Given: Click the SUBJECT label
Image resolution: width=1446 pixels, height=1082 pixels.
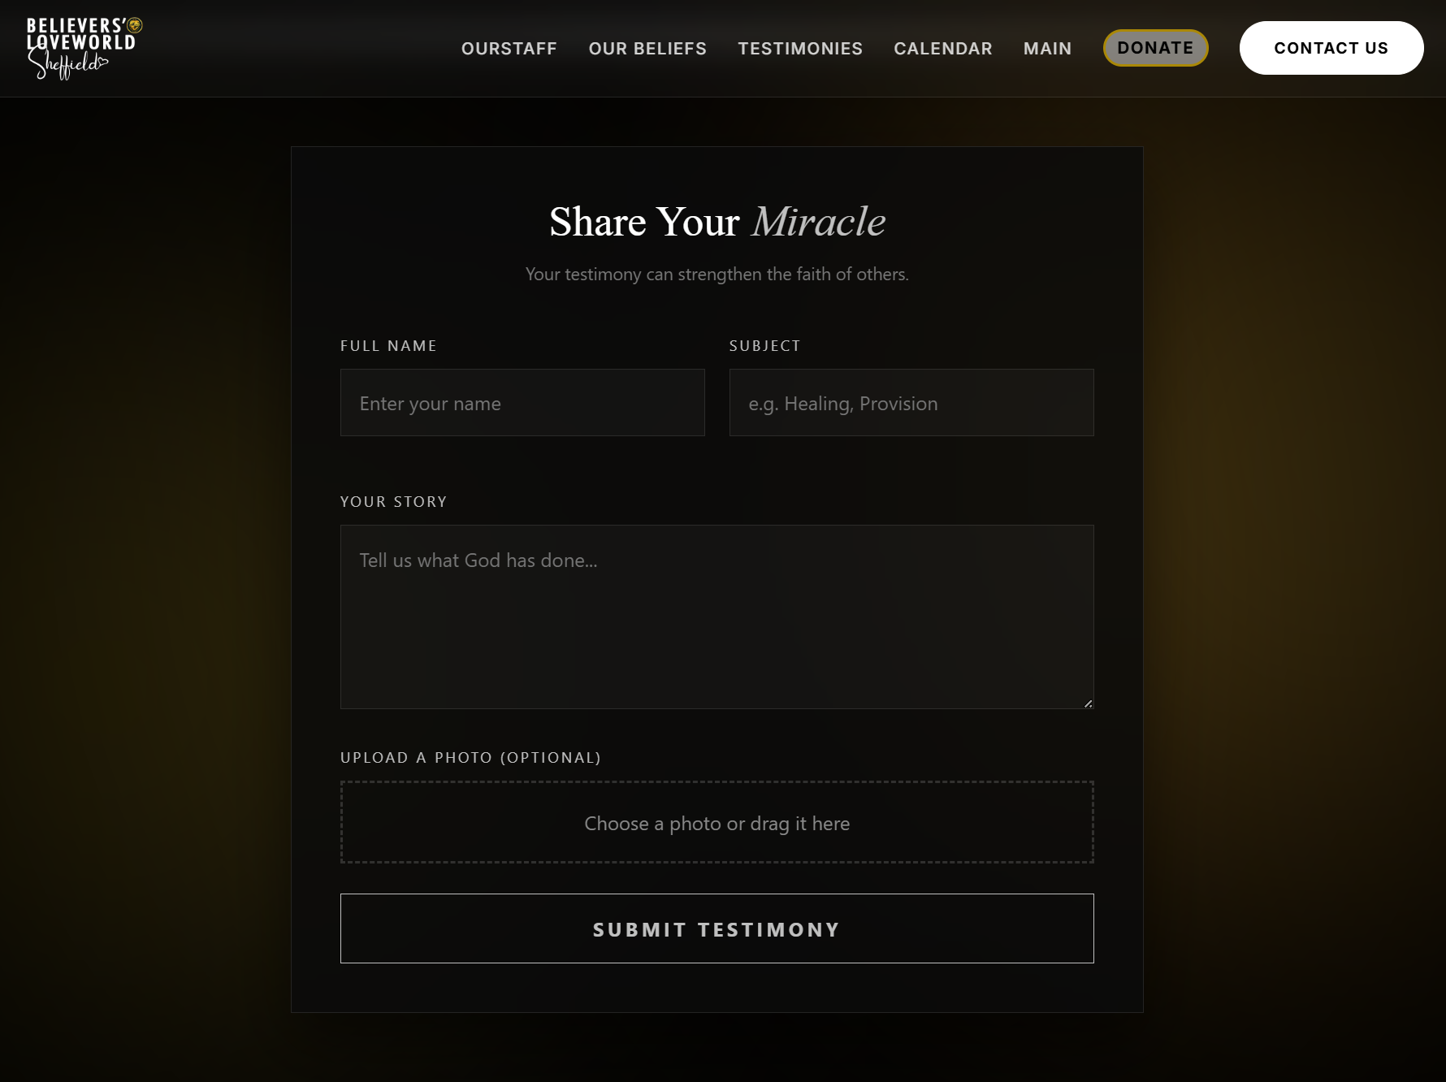Looking at the screenshot, I should point(765,346).
